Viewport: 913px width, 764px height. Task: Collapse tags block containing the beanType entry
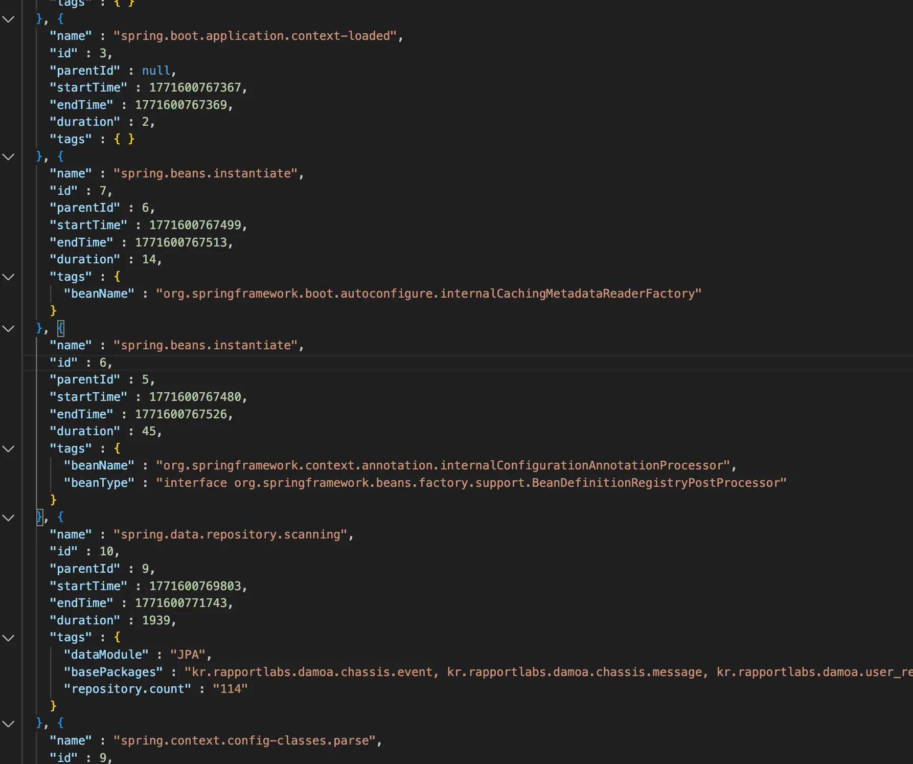coord(9,449)
